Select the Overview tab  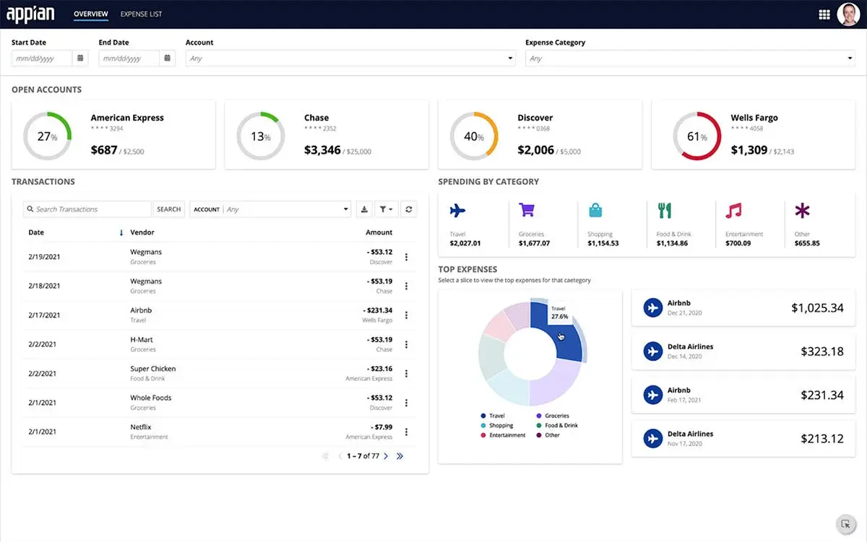point(90,13)
